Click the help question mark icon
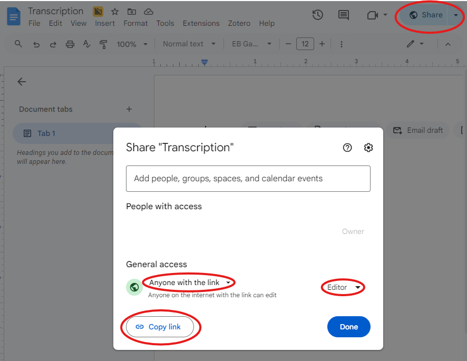This screenshot has height=361, width=467. click(347, 148)
